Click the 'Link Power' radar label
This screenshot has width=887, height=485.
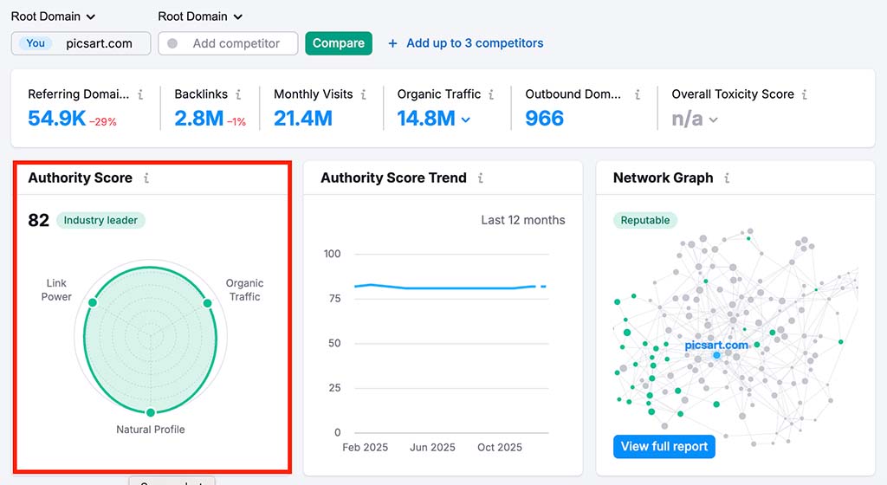click(56, 290)
